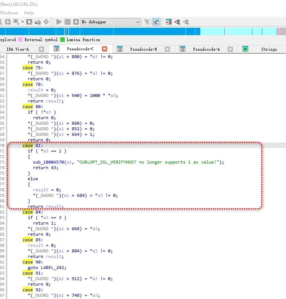Click 'case 78:' label
Viewport: 286px width, 299px height.
[33, 84]
